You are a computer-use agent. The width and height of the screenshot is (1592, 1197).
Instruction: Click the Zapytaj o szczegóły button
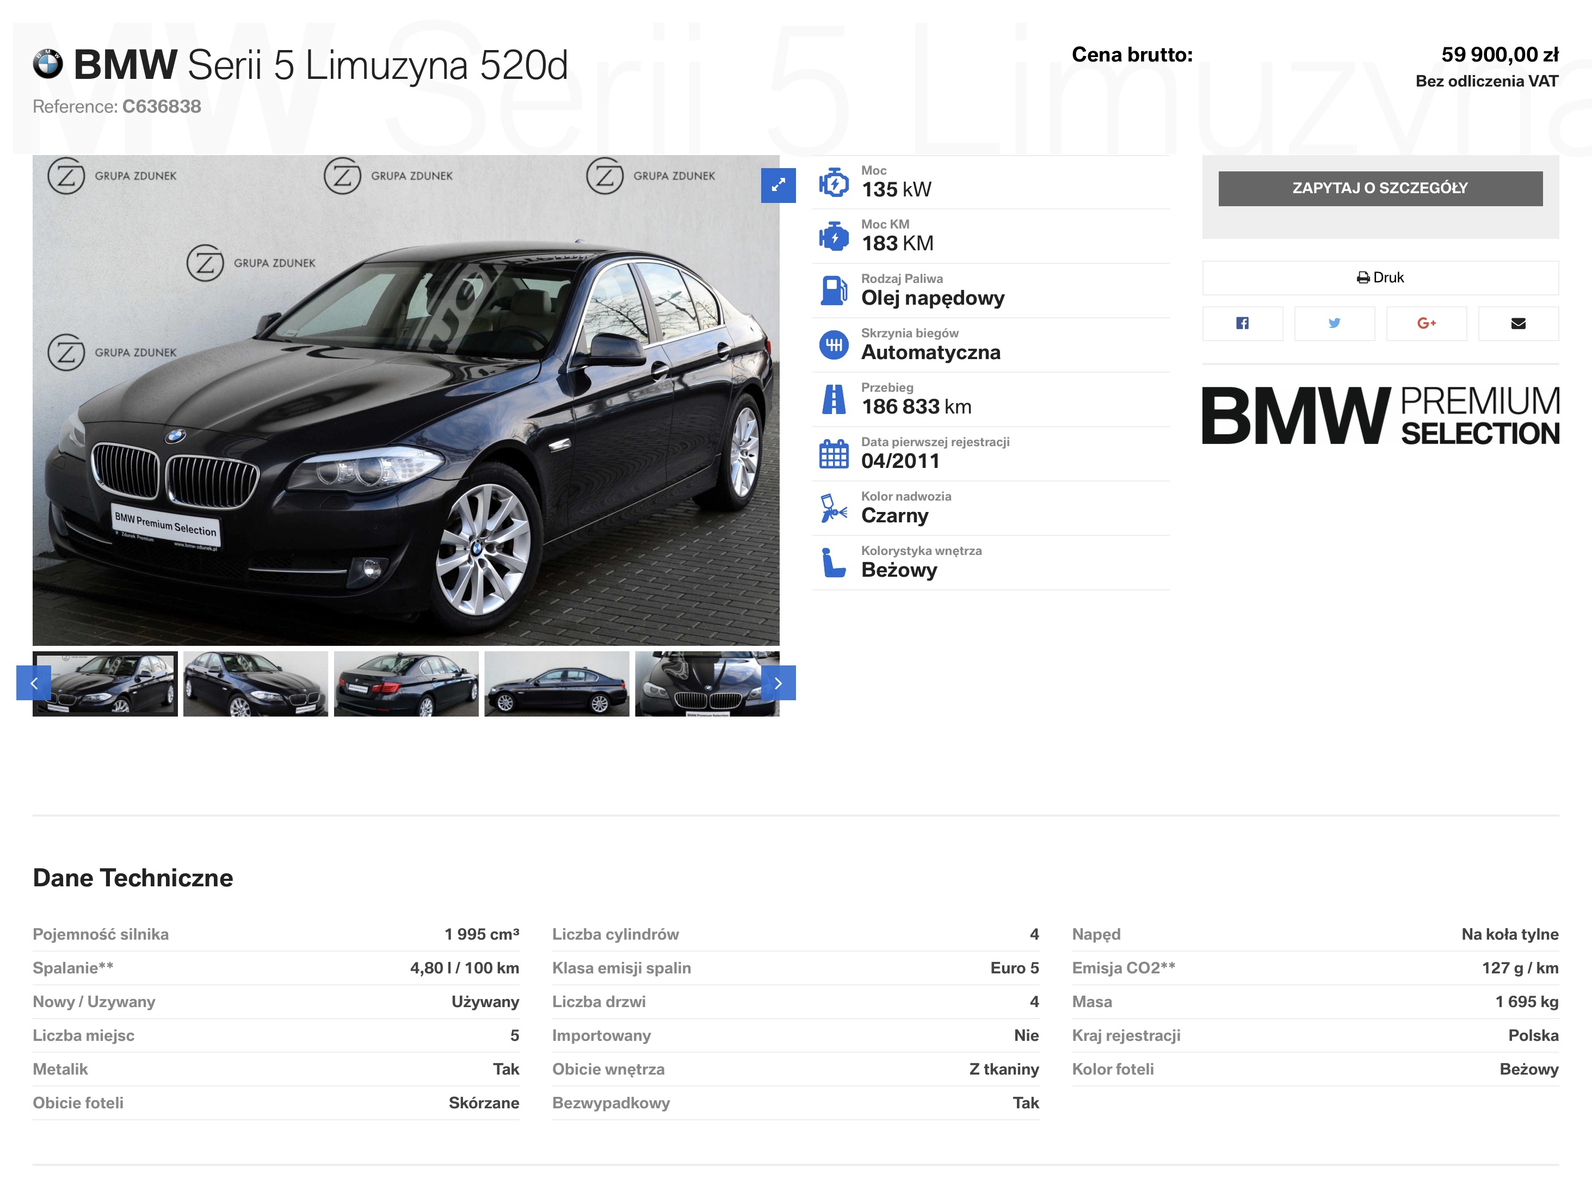pos(1380,189)
